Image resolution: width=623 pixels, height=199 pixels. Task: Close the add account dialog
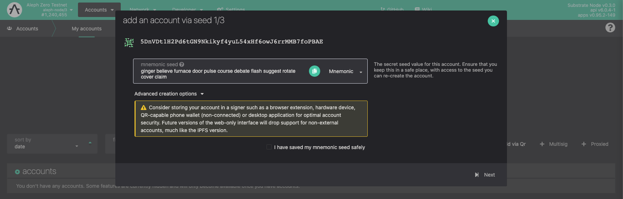click(x=493, y=21)
